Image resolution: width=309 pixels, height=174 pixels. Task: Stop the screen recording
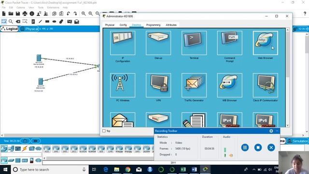pyautogui.click(x=258, y=147)
